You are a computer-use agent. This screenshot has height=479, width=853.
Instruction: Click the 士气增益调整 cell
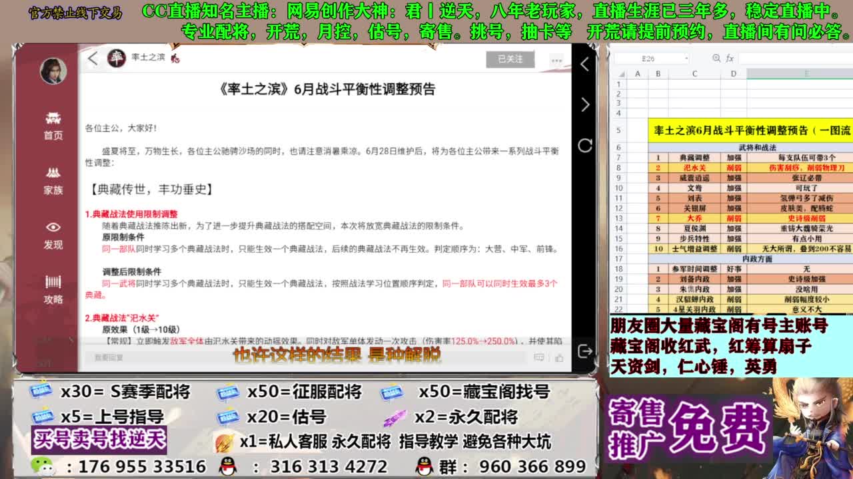pyautogui.click(x=694, y=248)
